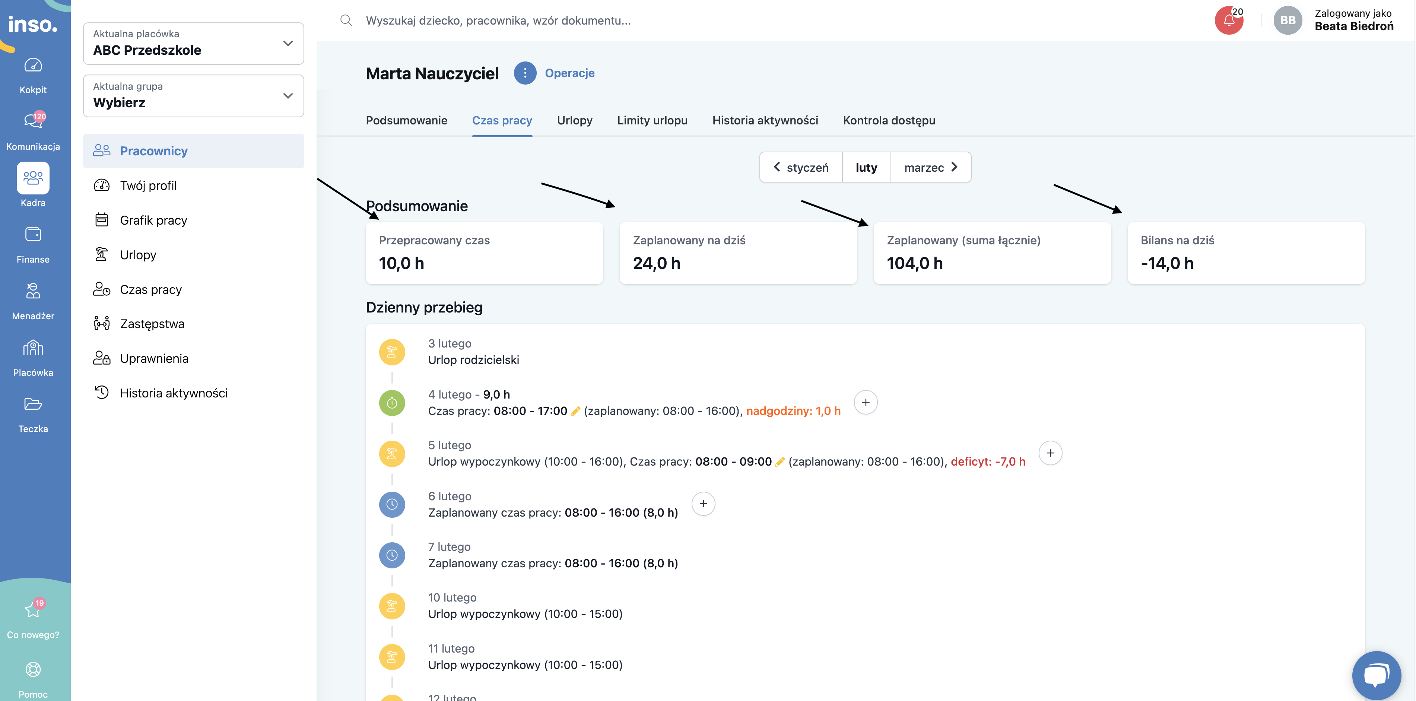Go to previous month styczeń
This screenshot has height=701, width=1416.
click(x=801, y=167)
